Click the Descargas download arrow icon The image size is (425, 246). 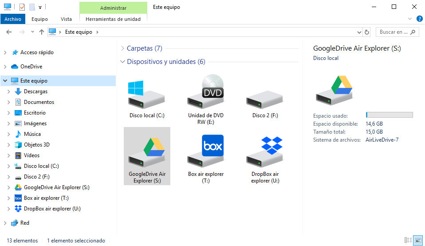[x=18, y=91]
